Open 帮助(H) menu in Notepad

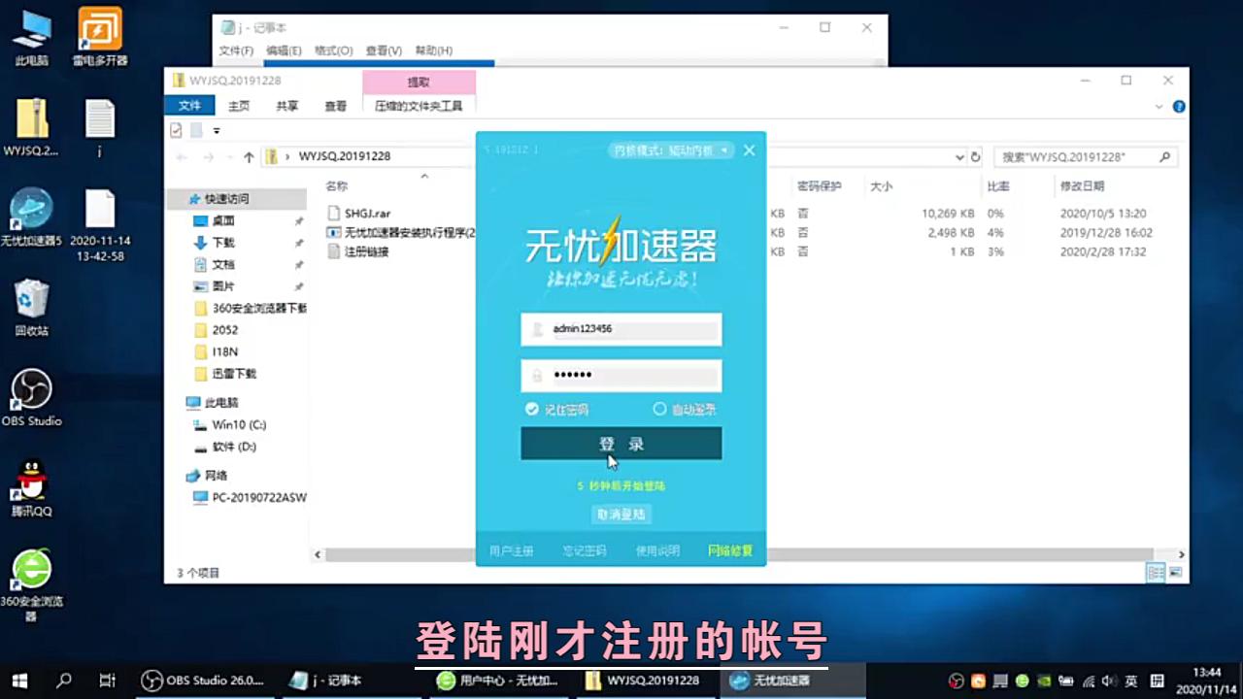[x=433, y=50]
